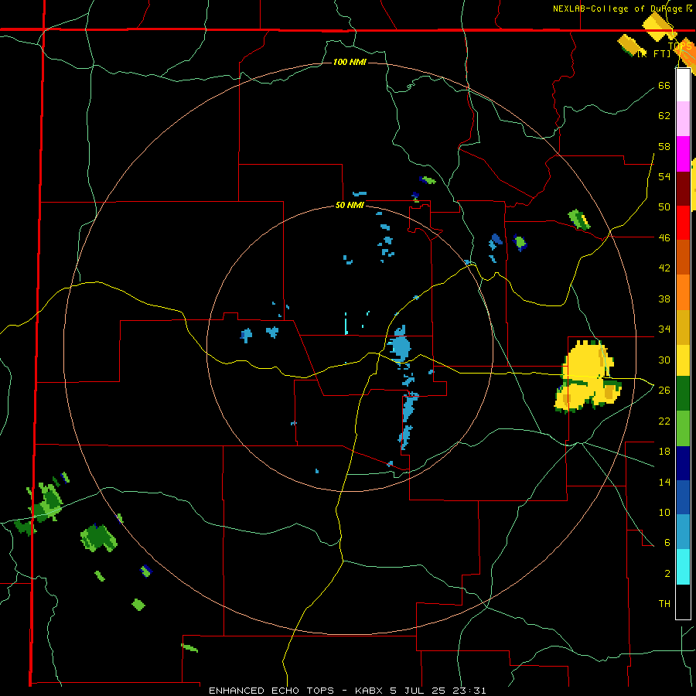Select the gold legend color block

pos(683,327)
